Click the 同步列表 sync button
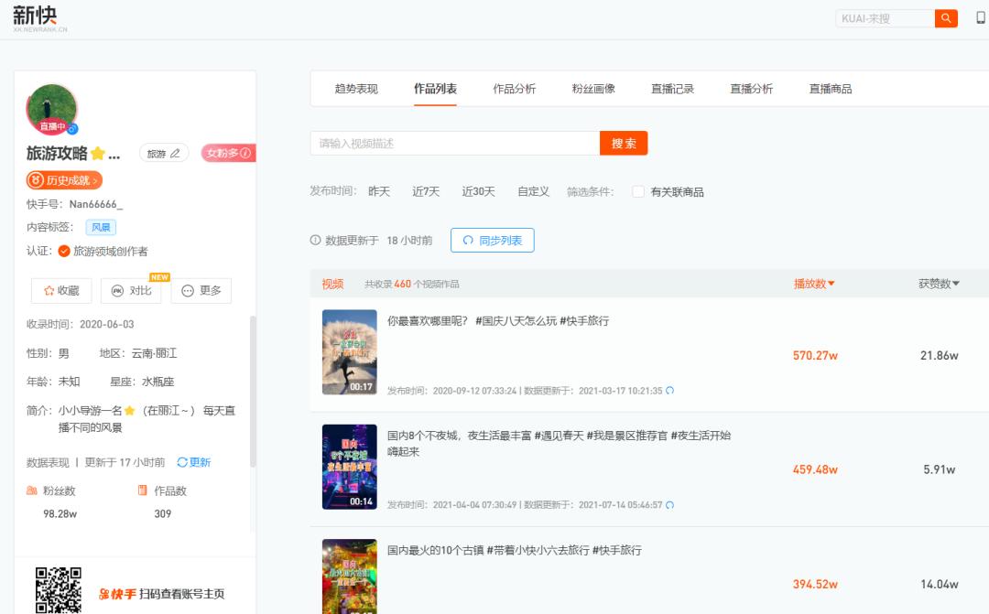Viewport: 989px width, 614px height. click(x=493, y=241)
